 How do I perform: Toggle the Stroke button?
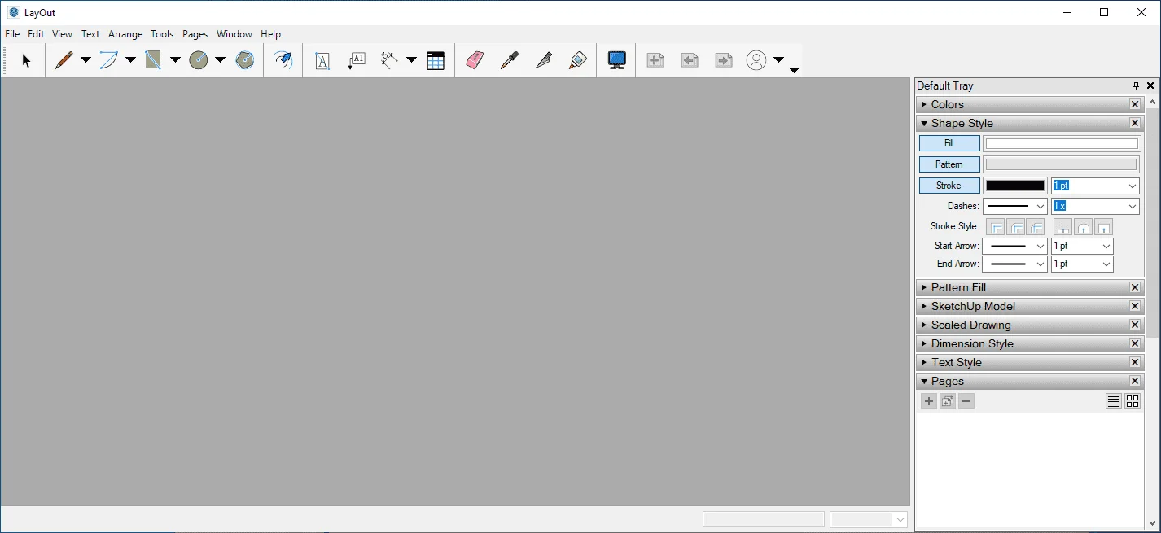click(x=949, y=186)
